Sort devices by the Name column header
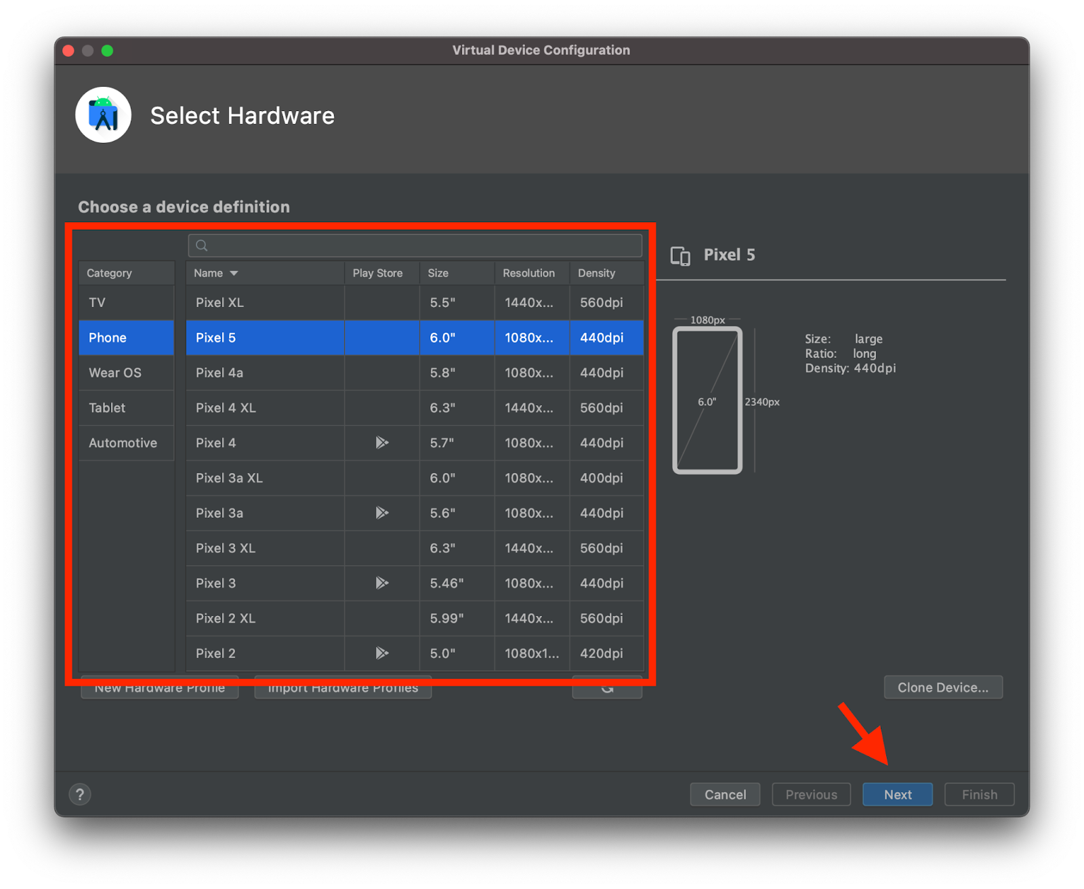Screen dimensions: 1084x889 (265, 273)
